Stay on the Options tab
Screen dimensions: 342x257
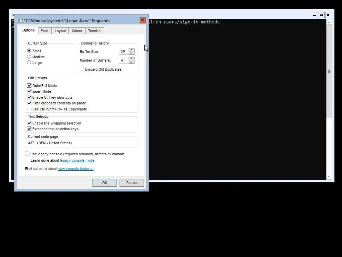tap(28, 30)
